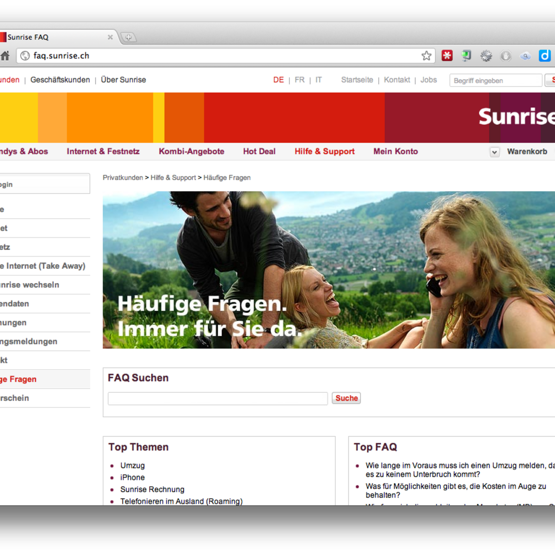Open Internet (Take Away) sidebar item
This screenshot has width=555, height=555.
click(x=45, y=266)
